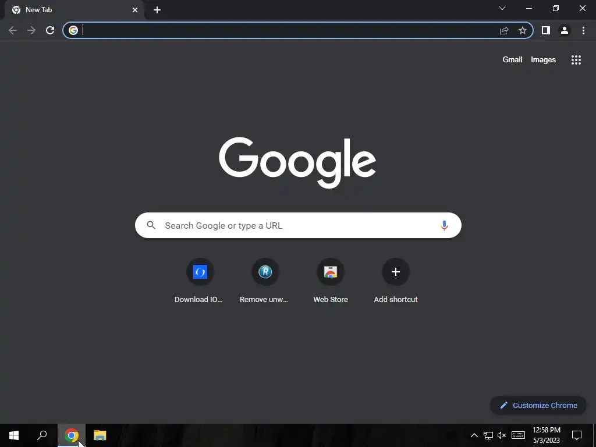This screenshot has width=596, height=447.
Task: Reload the page with the refresh icon
Action: pos(50,30)
